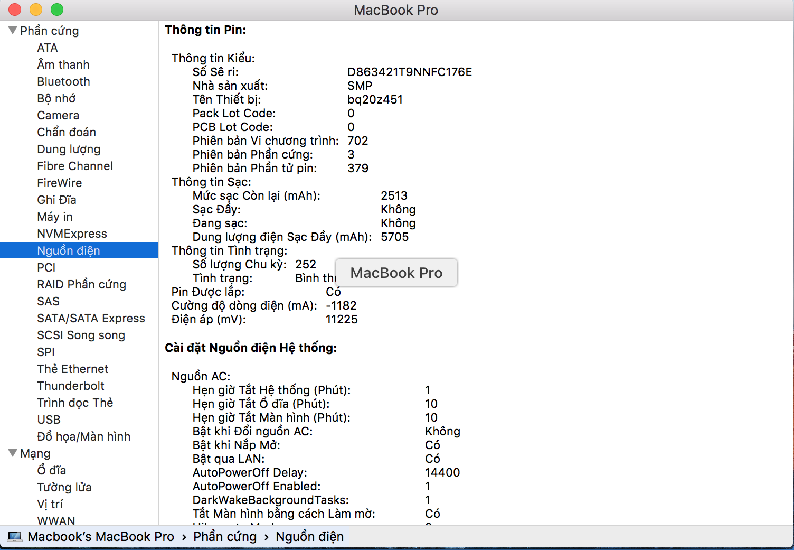794x550 pixels.
Task: Click Phần cứng in the path bar
Action: coord(225,537)
